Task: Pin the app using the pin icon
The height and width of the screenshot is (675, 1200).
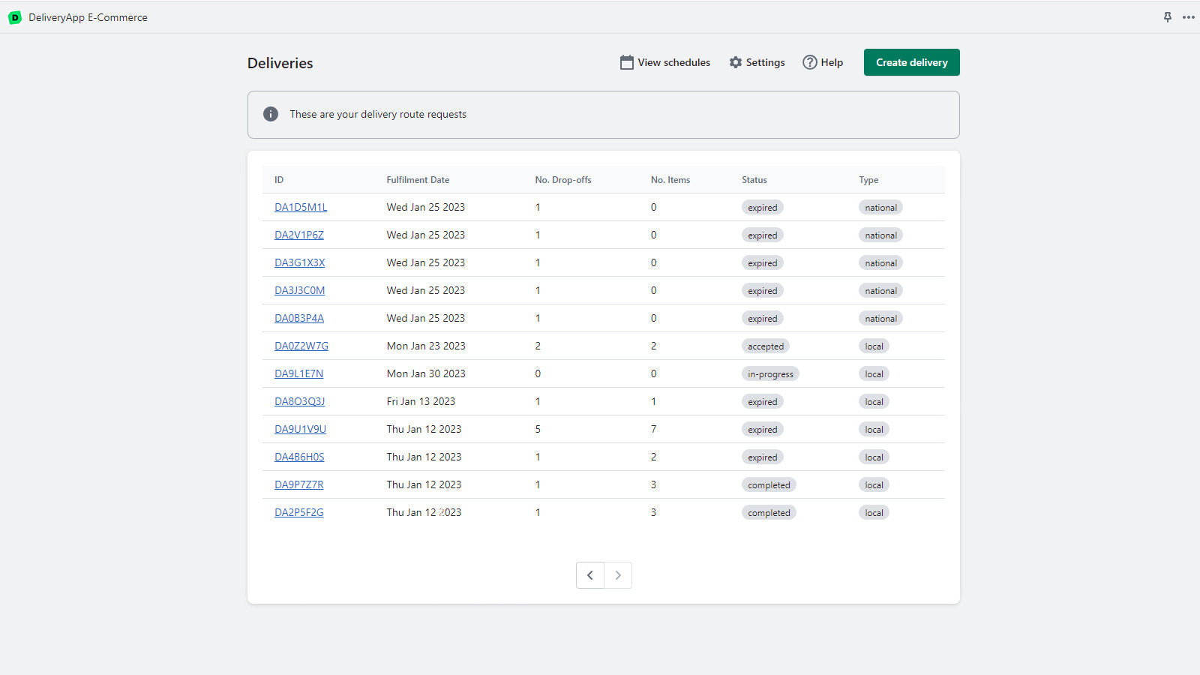Action: pyautogui.click(x=1168, y=17)
